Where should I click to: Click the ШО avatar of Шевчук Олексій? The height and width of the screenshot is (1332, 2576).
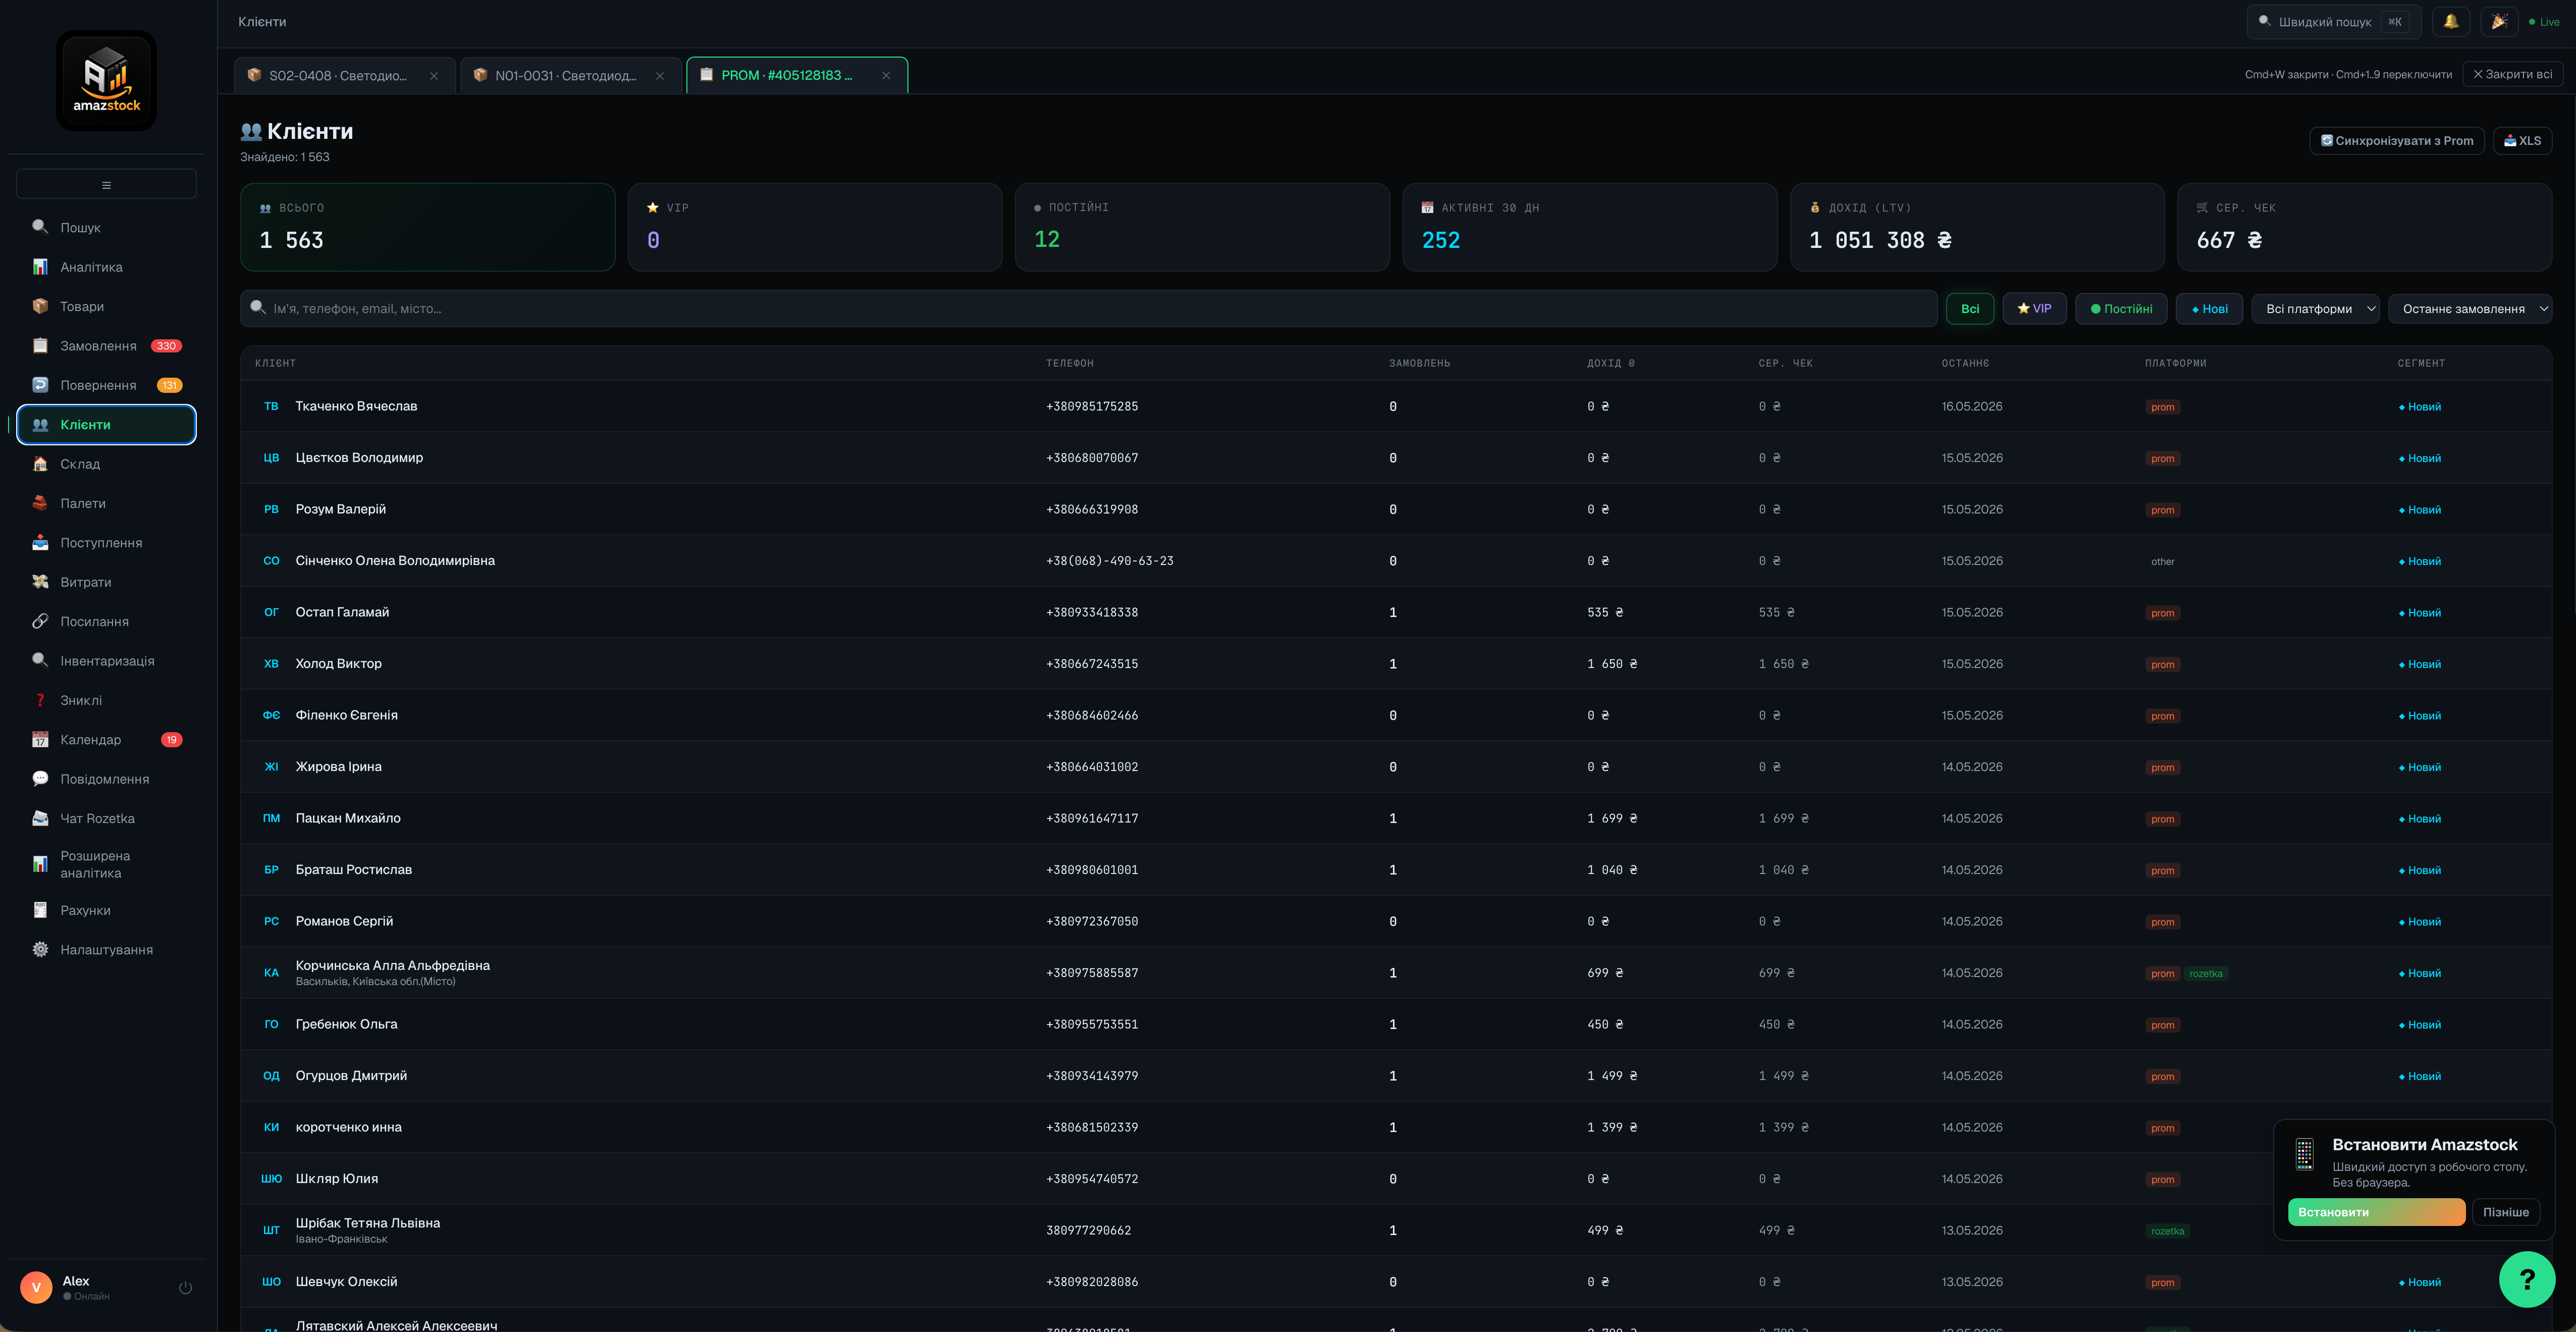point(271,1282)
